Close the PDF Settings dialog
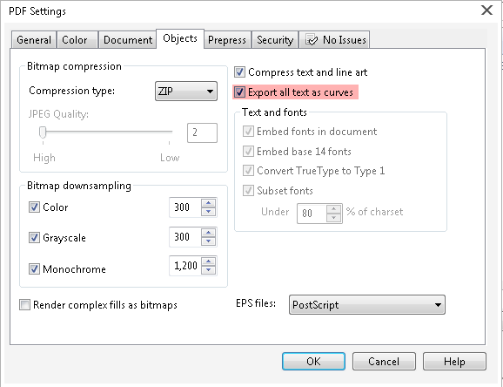 click(x=486, y=10)
